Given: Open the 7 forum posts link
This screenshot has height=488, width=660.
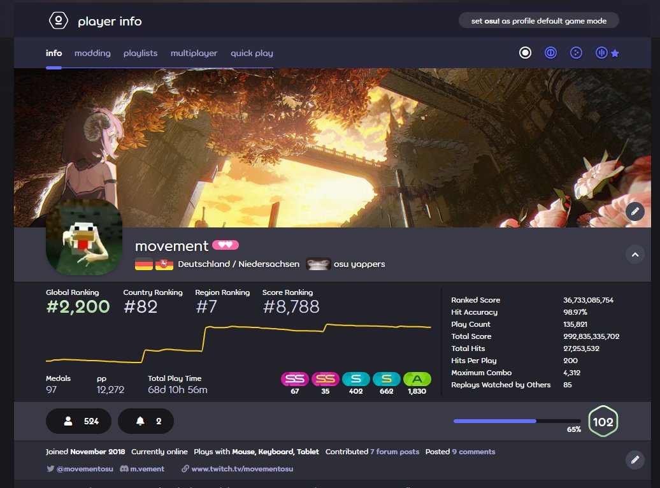Looking at the screenshot, I should [395, 452].
